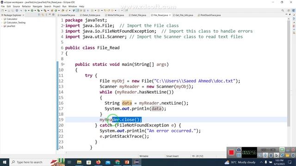This screenshot has height=166, width=296.
Task: Click the Coverage run icon
Action: click(38, 11)
